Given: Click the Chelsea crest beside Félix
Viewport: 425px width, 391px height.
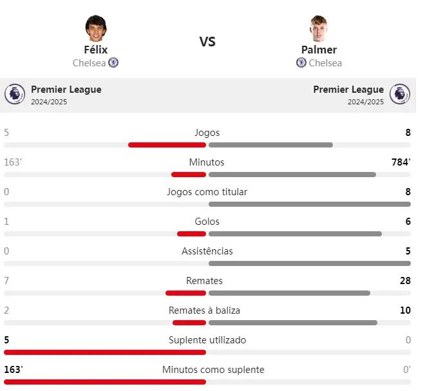Looking at the screenshot, I should 113,62.
